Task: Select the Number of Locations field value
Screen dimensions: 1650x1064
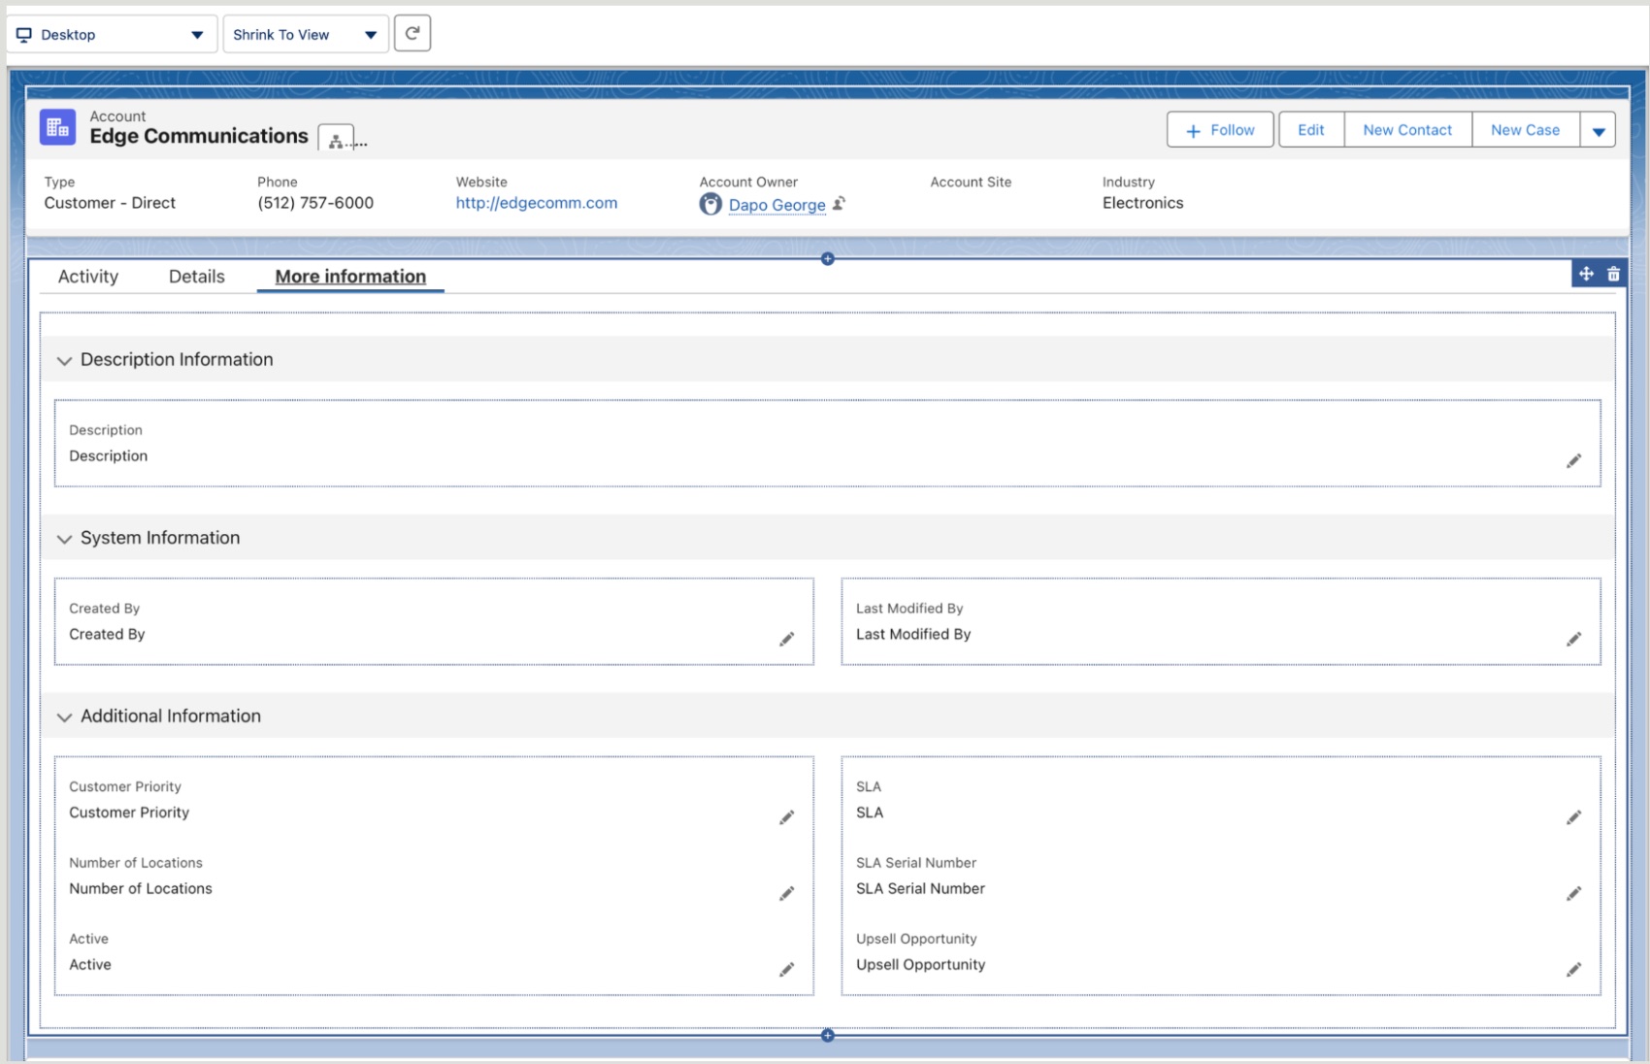Action: [x=141, y=888]
